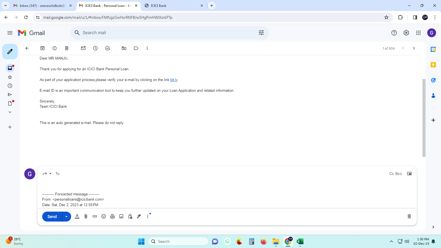
Task: Add Bcc recipients
Action: 399,174
